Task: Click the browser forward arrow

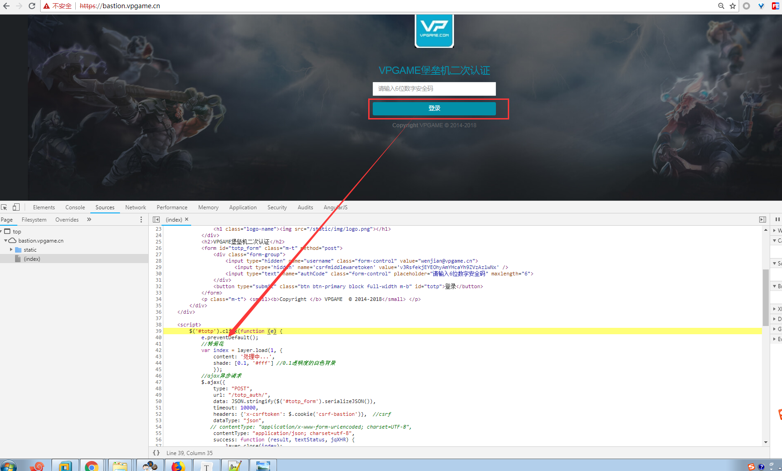Action: pos(19,6)
